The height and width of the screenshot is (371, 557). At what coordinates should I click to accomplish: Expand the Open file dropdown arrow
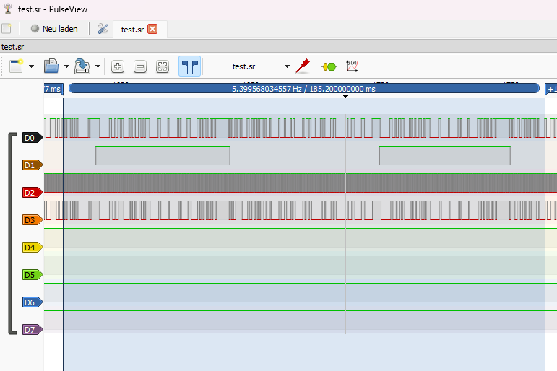(66, 66)
